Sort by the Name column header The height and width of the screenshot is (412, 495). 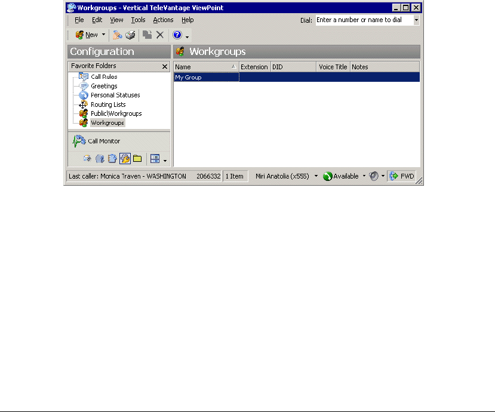click(206, 67)
